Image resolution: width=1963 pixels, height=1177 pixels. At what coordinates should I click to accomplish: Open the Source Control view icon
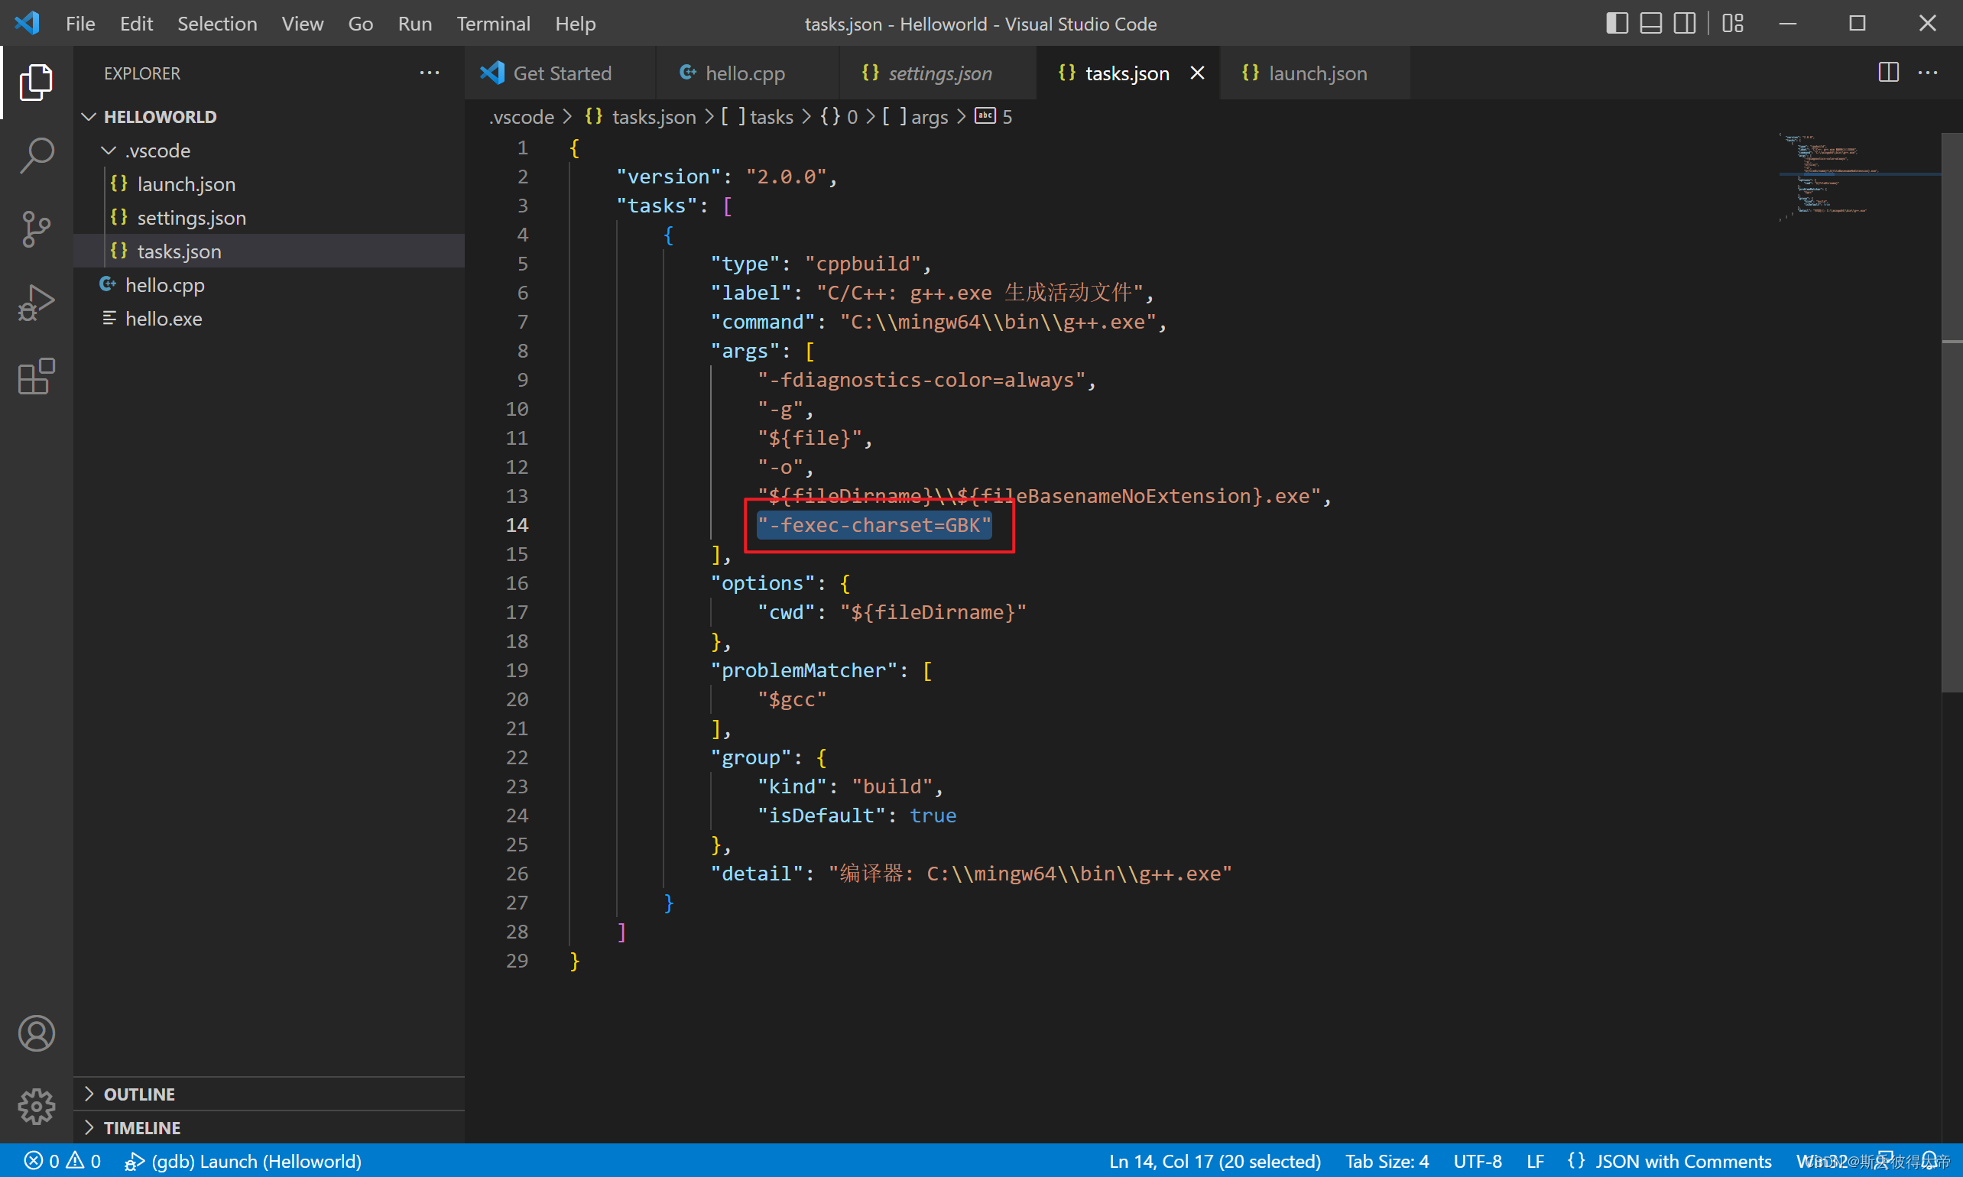pyautogui.click(x=36, y=229)
